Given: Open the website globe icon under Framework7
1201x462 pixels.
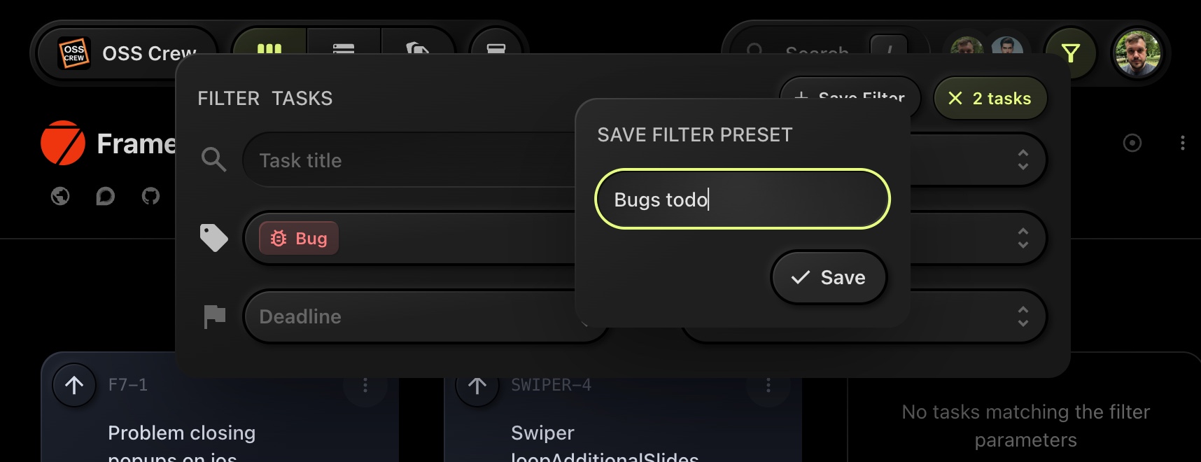Looking at the screenshot, I should point(59,197).
